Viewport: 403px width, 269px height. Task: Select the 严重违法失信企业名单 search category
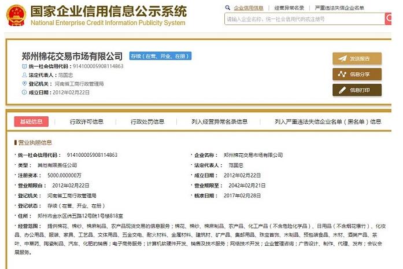(339, 8)
